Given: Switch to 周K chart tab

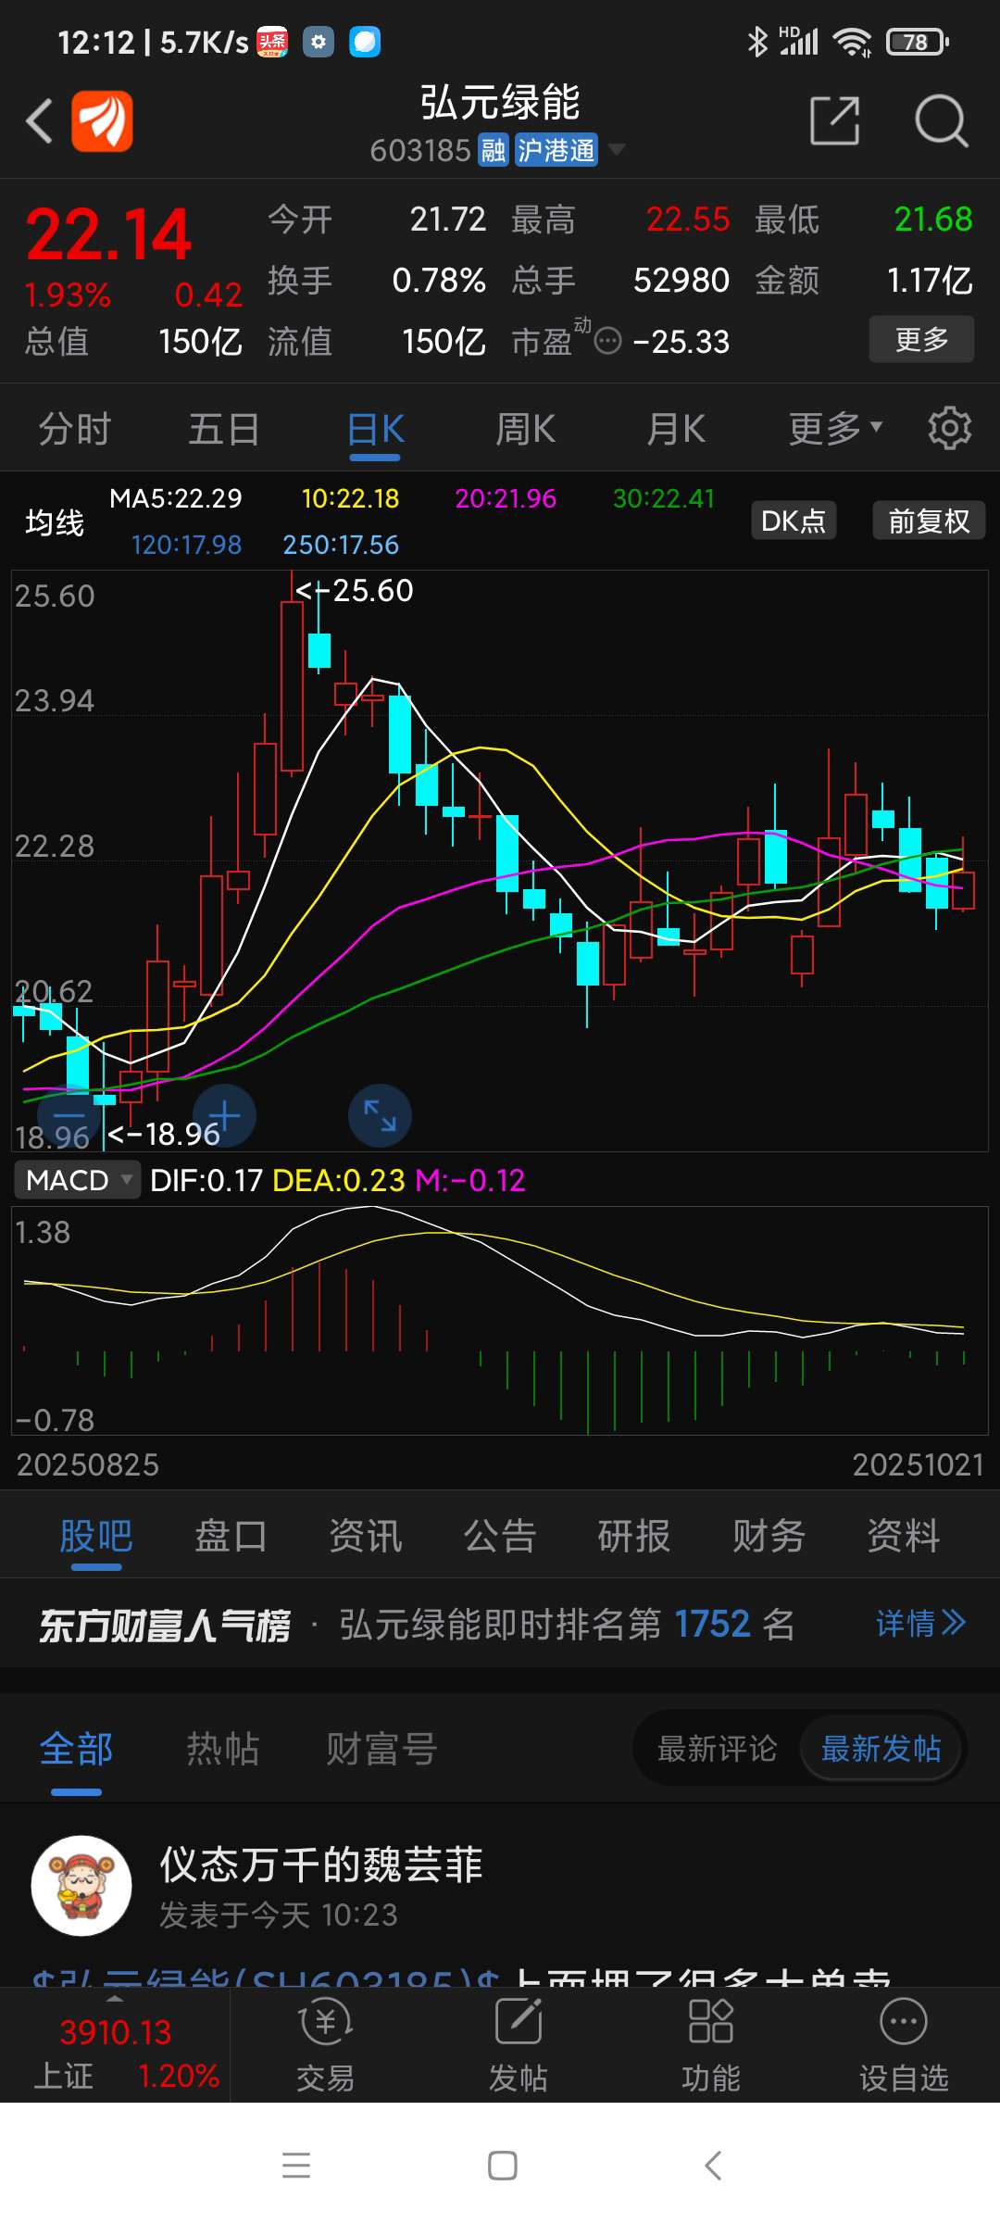Looking at the screenshot, I should (525, 429).
